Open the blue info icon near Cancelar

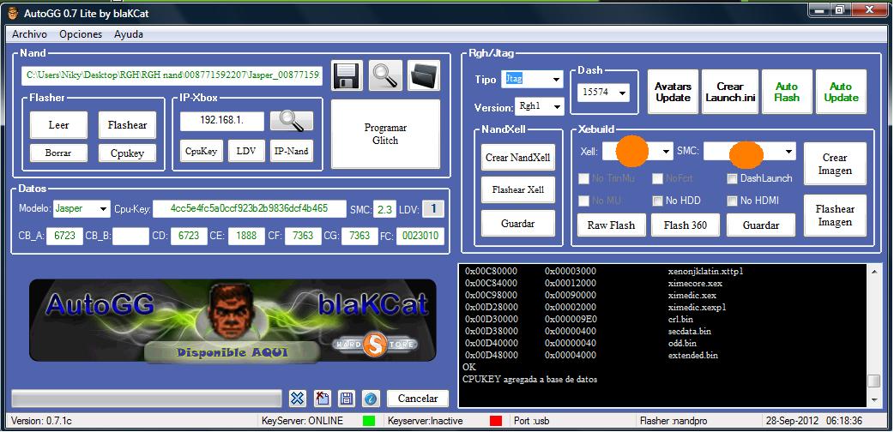[370, 399]
